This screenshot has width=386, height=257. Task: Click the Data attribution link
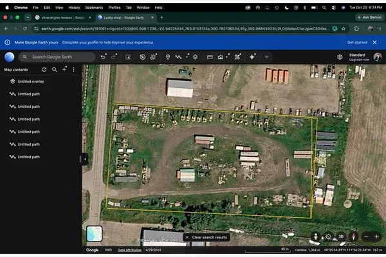[x=129, y=250]
